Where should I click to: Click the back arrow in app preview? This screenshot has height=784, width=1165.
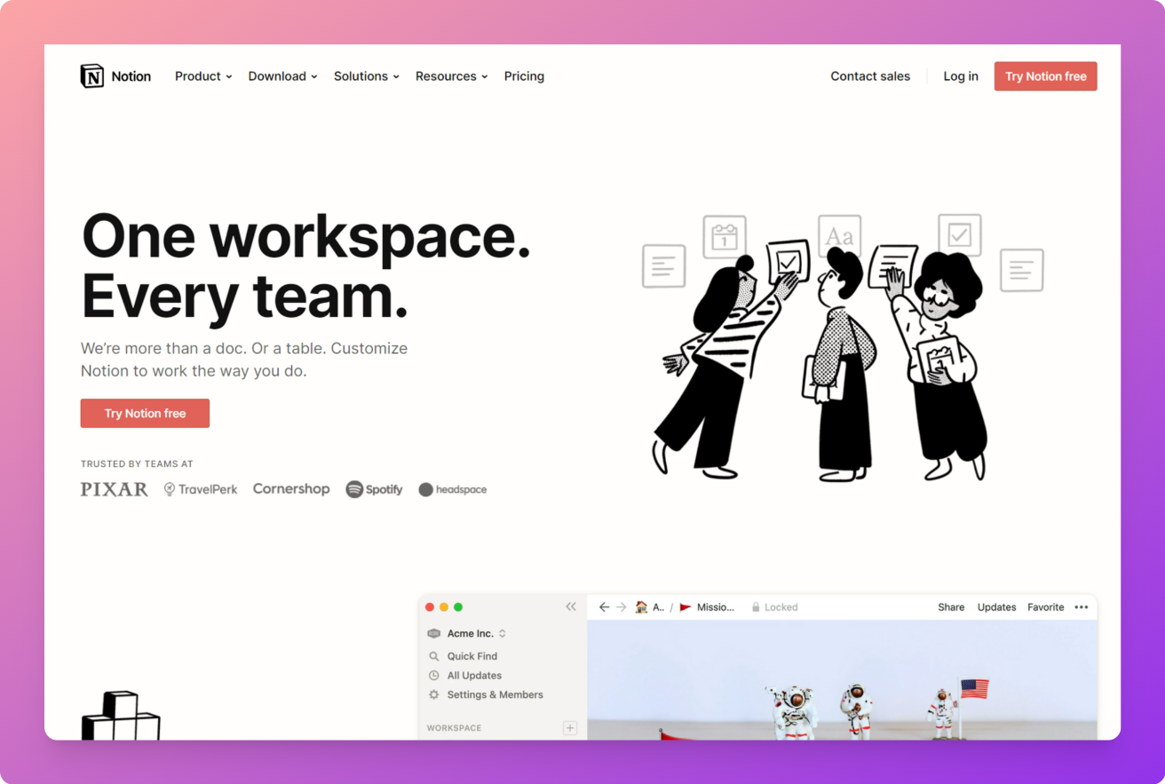(x=604, y=607)
